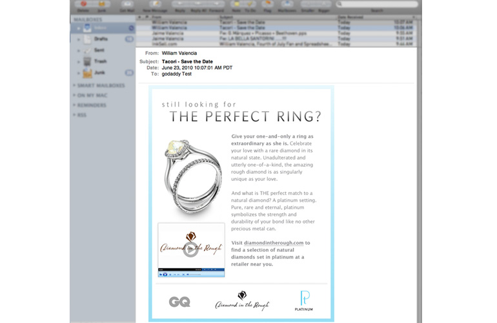Click the Trash mailbox label
This screenshot has width=497, height=323.
[101, 61]
